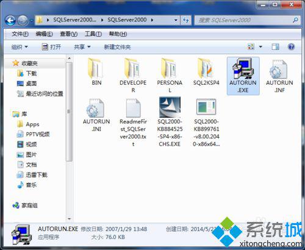Open the 编辑(E) menu

[44, 34]
